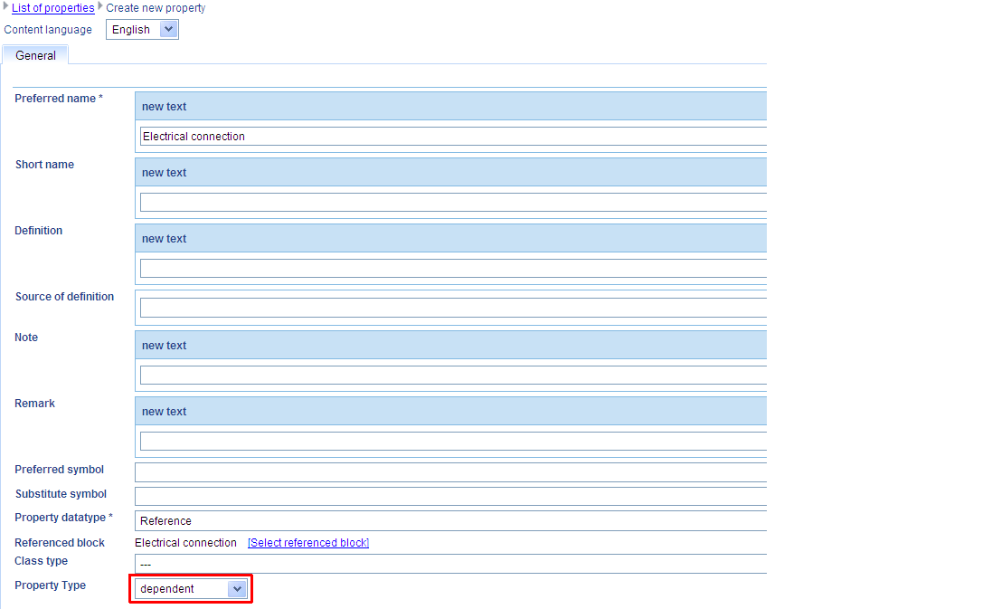Open the Property datatype field showing Reference

(452, 521)
